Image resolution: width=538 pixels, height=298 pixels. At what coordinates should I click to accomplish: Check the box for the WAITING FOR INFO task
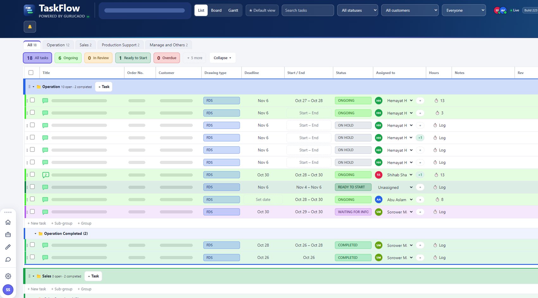tap(32, 212)
